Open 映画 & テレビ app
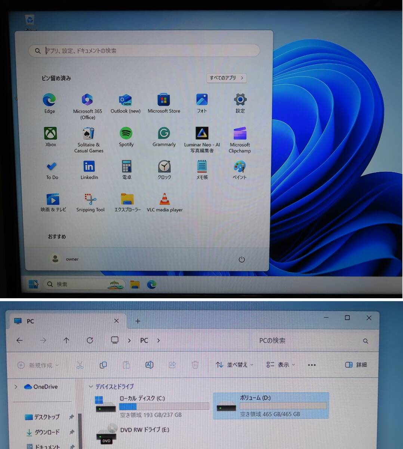This screenshot has width=403, height=449. 53,203
